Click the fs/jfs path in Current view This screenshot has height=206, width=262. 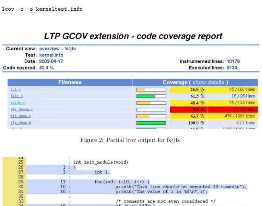[x=70, y=49]
